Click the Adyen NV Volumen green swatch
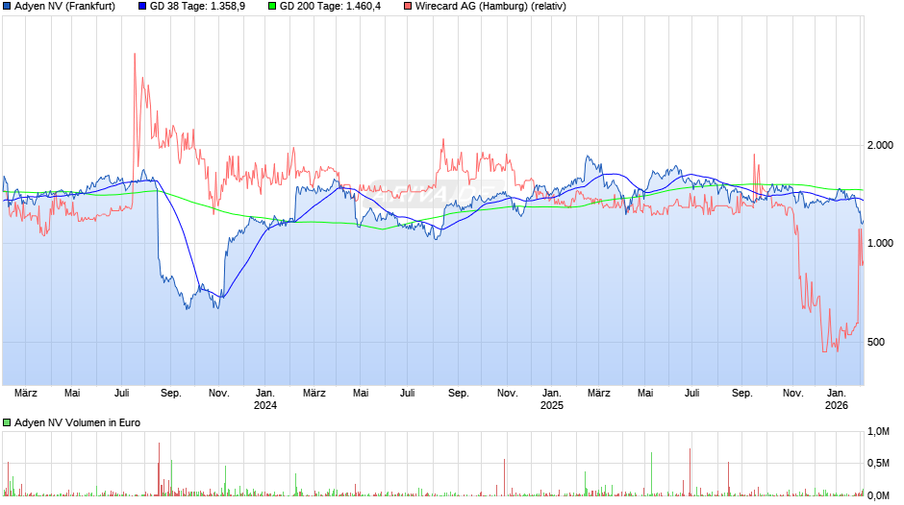904x505 pixels. pyautogui.click(x=7, y=422)
